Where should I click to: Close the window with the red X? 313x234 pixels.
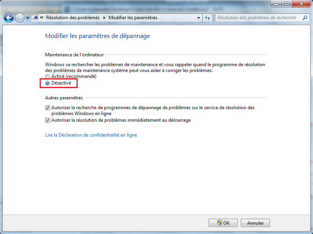click(x=301, y=4)
